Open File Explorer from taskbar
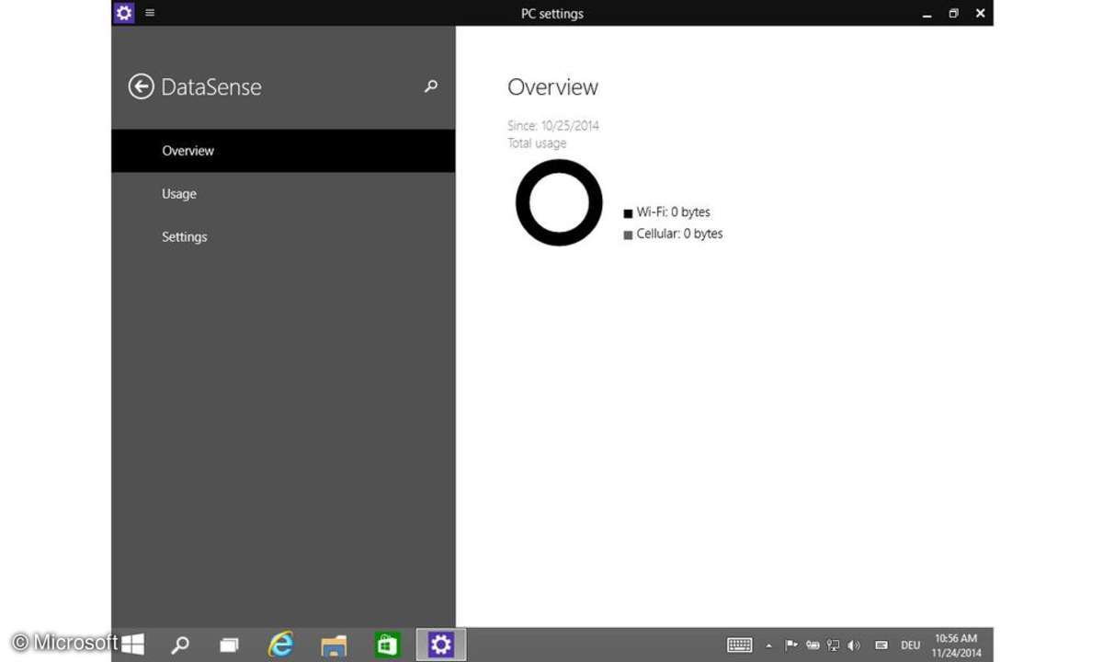This screenshot has height=662, width=1103. click(334, 645)
